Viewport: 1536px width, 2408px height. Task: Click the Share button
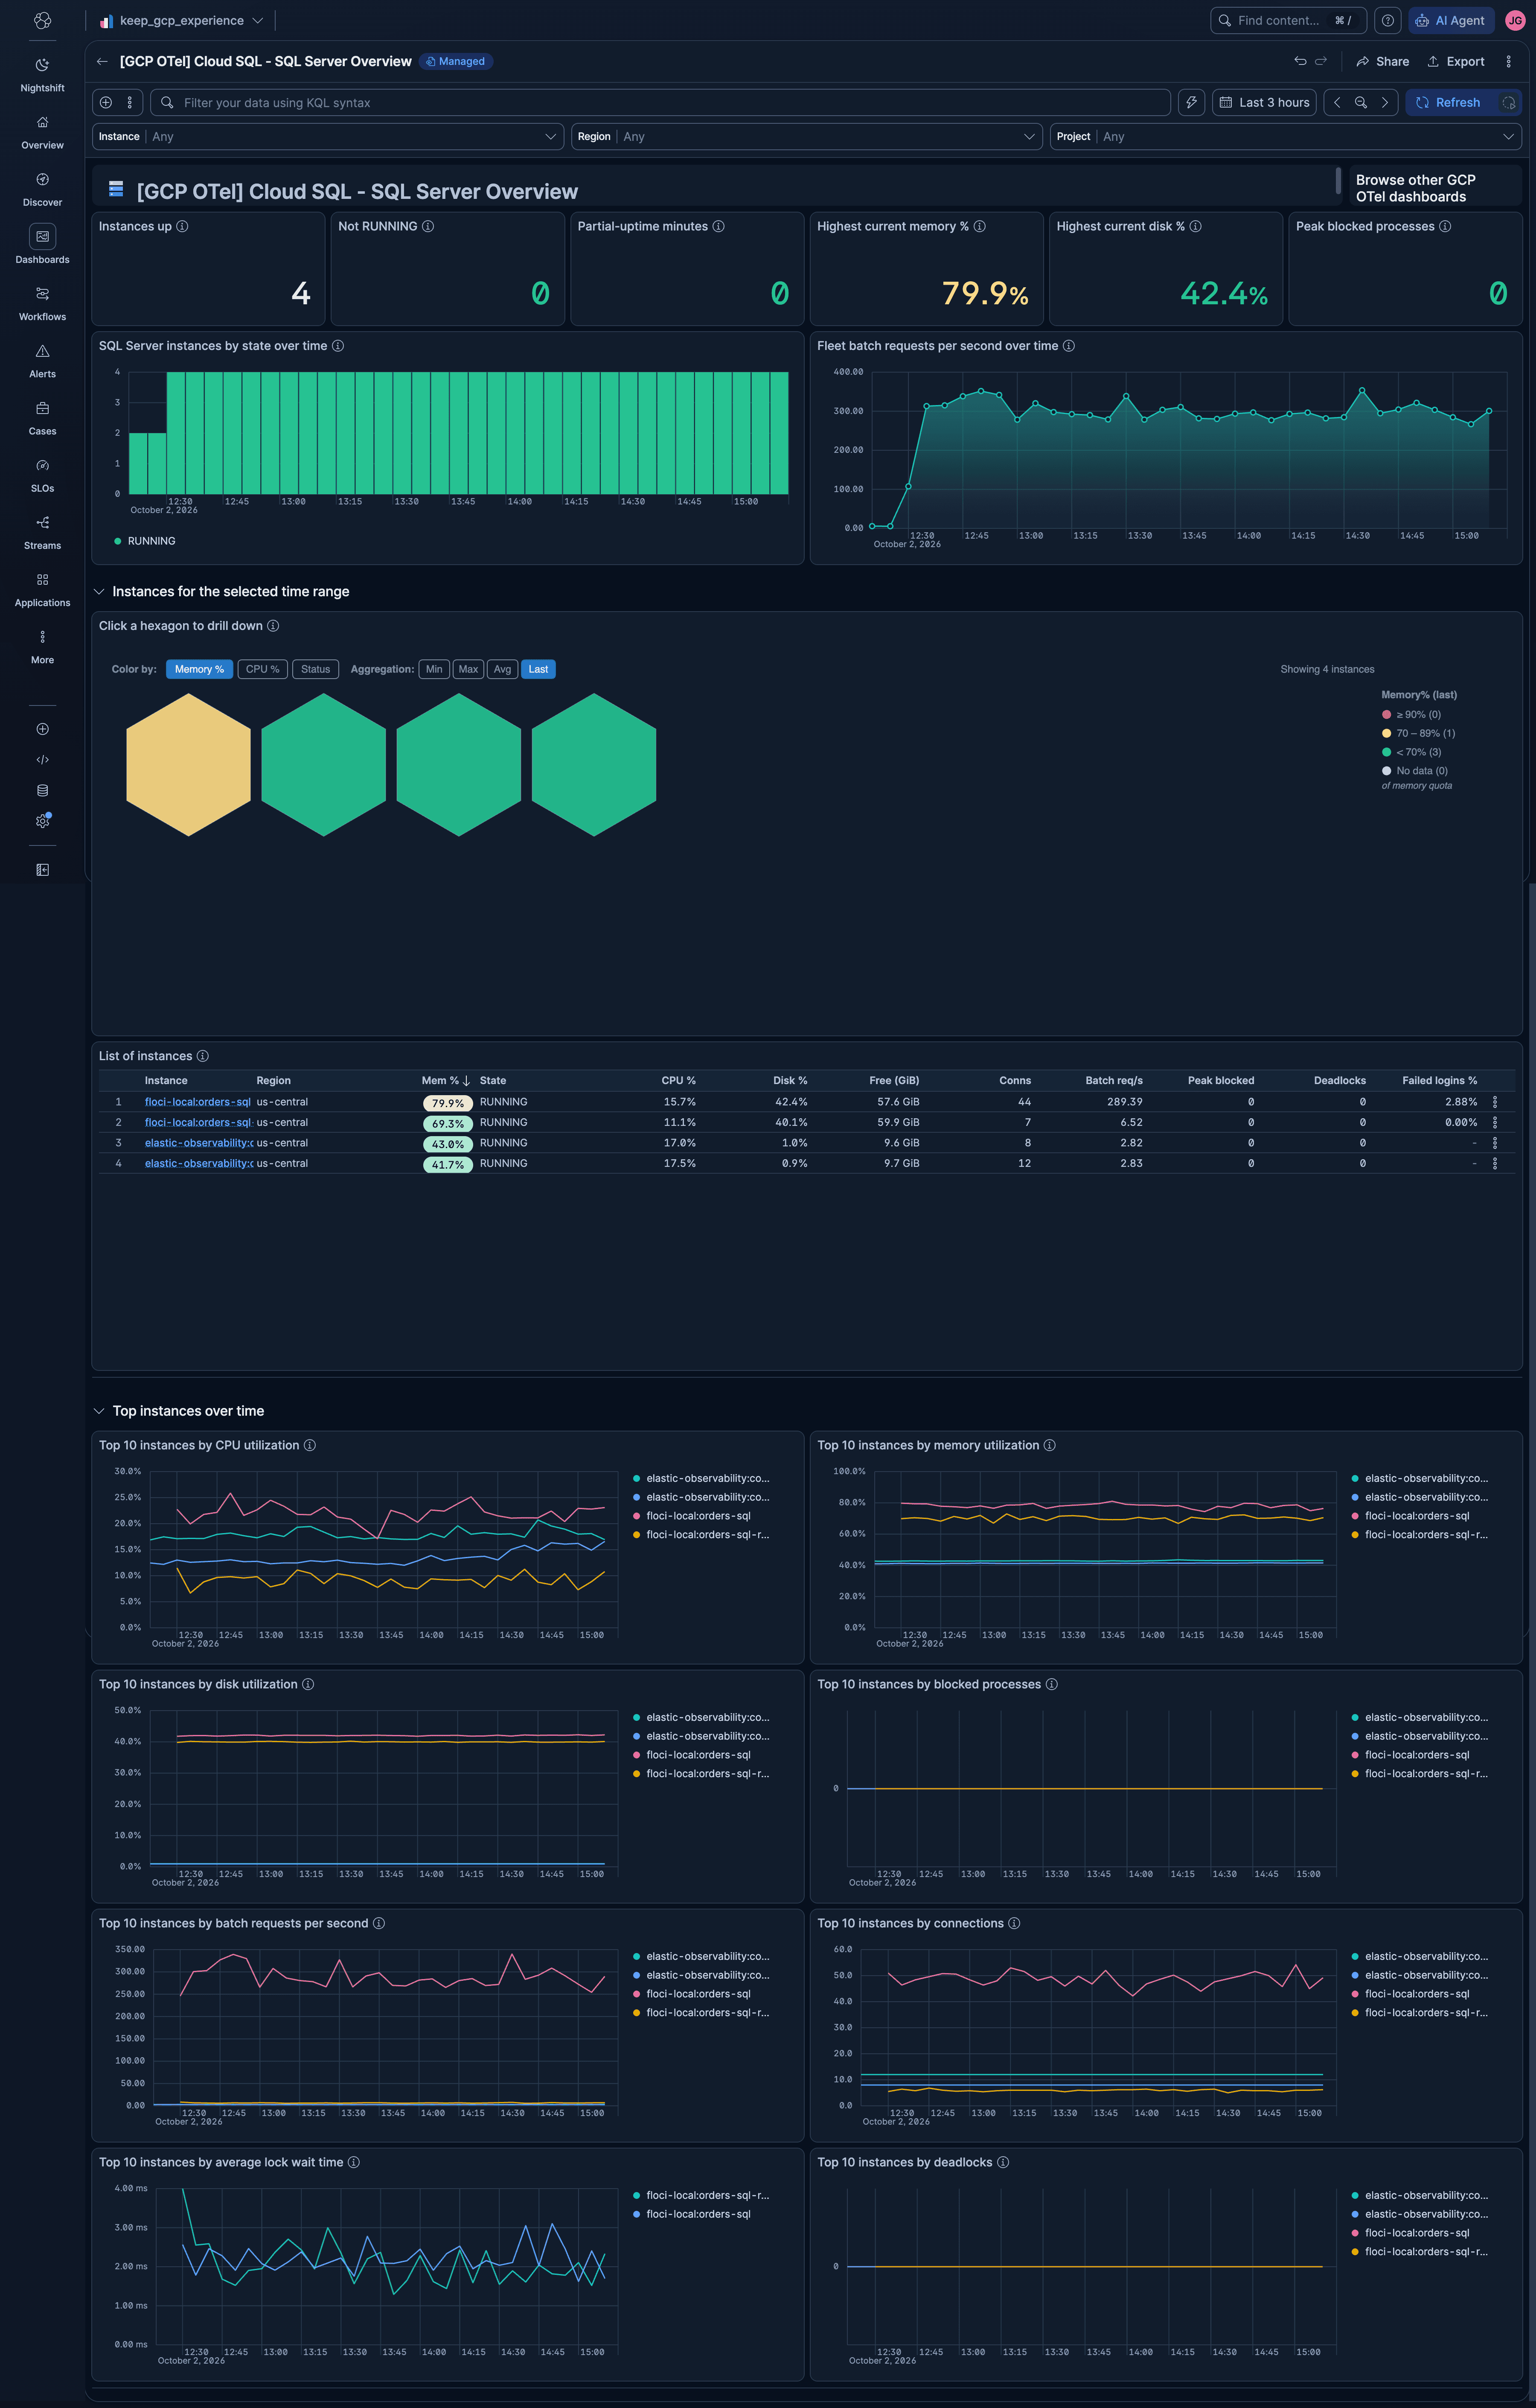(x=1382, y=61)
